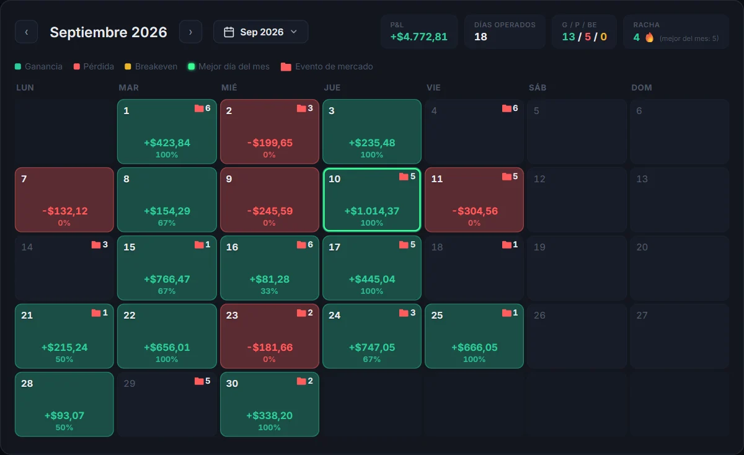Click market event flag on day 18
Screen dimensions: 744x455
point(507,245)
